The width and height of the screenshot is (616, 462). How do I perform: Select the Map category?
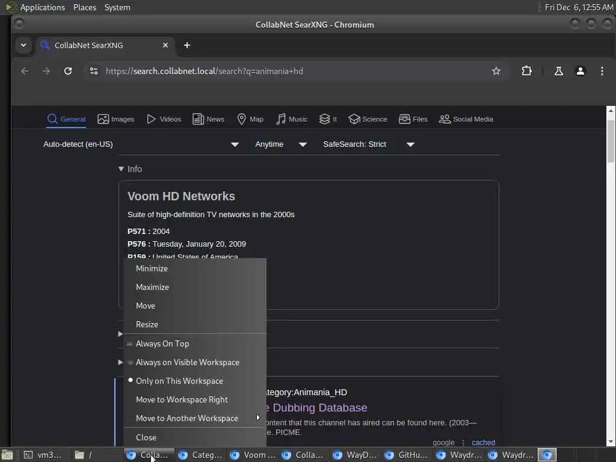coord(250,119)
